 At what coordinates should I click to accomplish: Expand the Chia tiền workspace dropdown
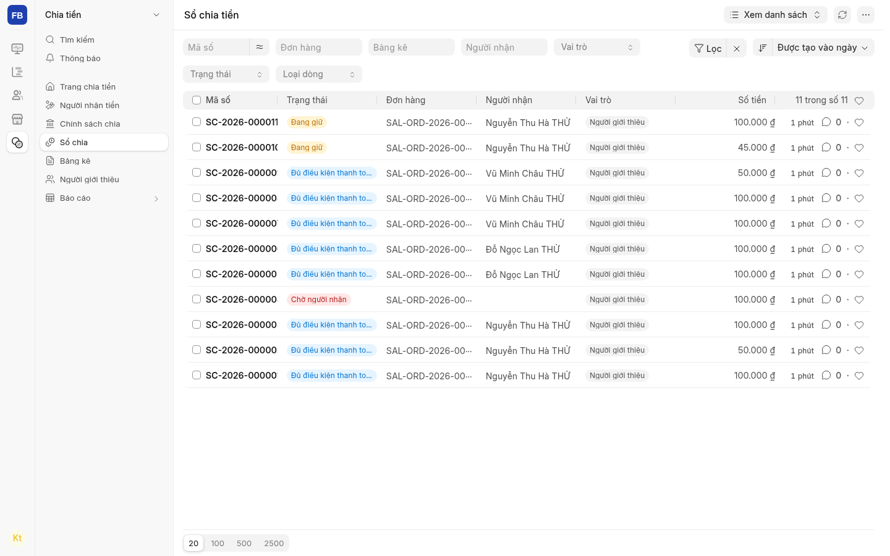(103, 15)
